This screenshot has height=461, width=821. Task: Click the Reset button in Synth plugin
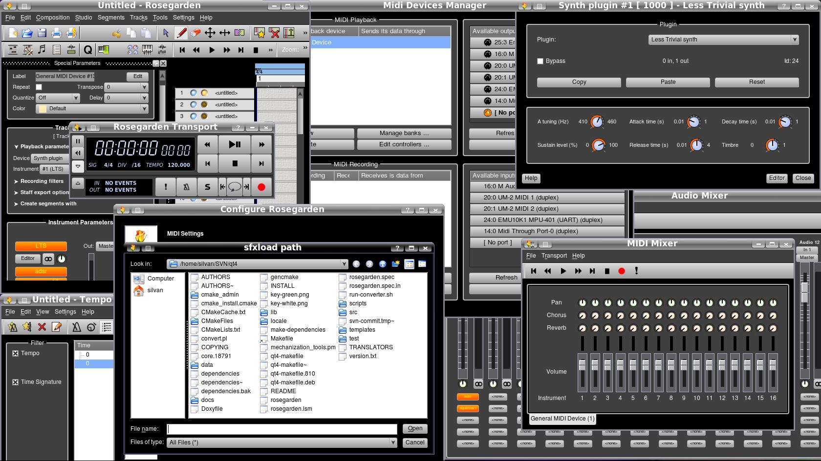[757, 82]
